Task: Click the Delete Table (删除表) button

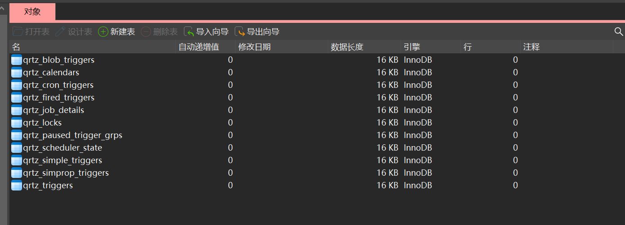Action: pos(159,32)
